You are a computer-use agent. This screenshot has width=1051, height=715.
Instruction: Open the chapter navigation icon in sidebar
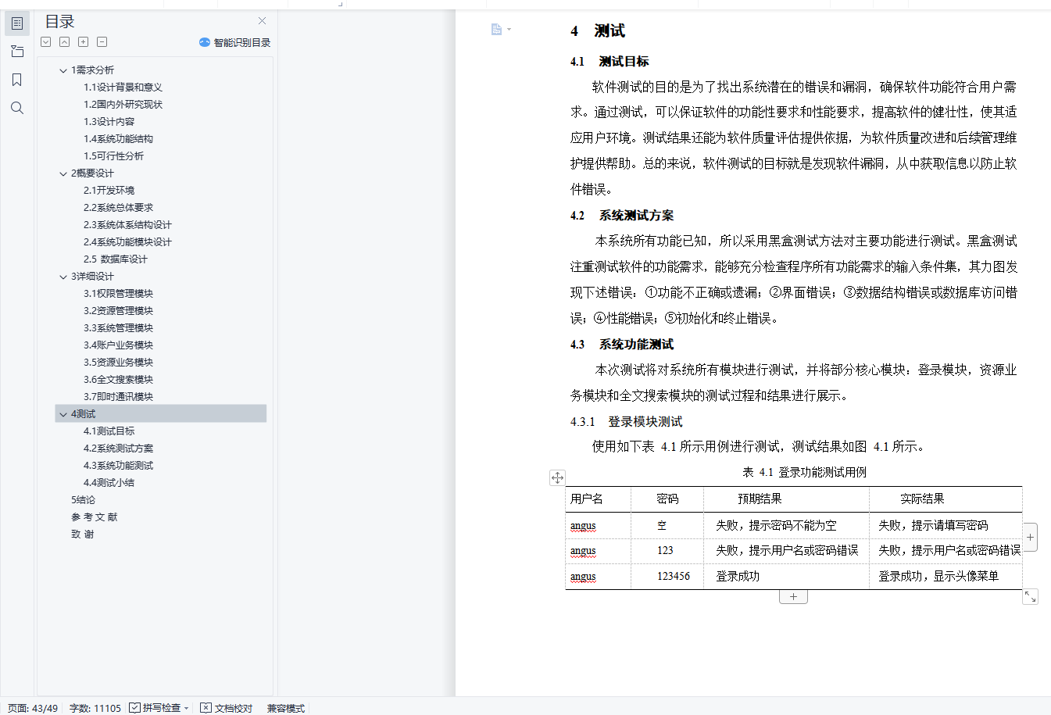pyautogui.click(x=17, y=52)
